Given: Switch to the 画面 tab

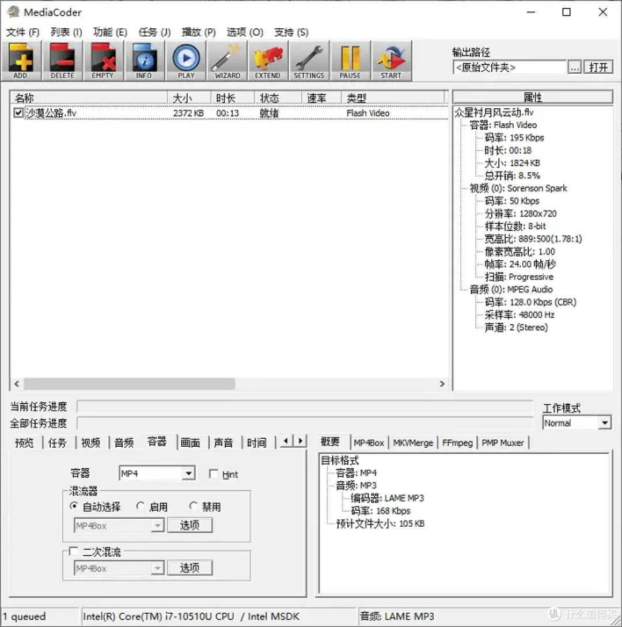Looking at the screenshot, I should pos(191,443).
